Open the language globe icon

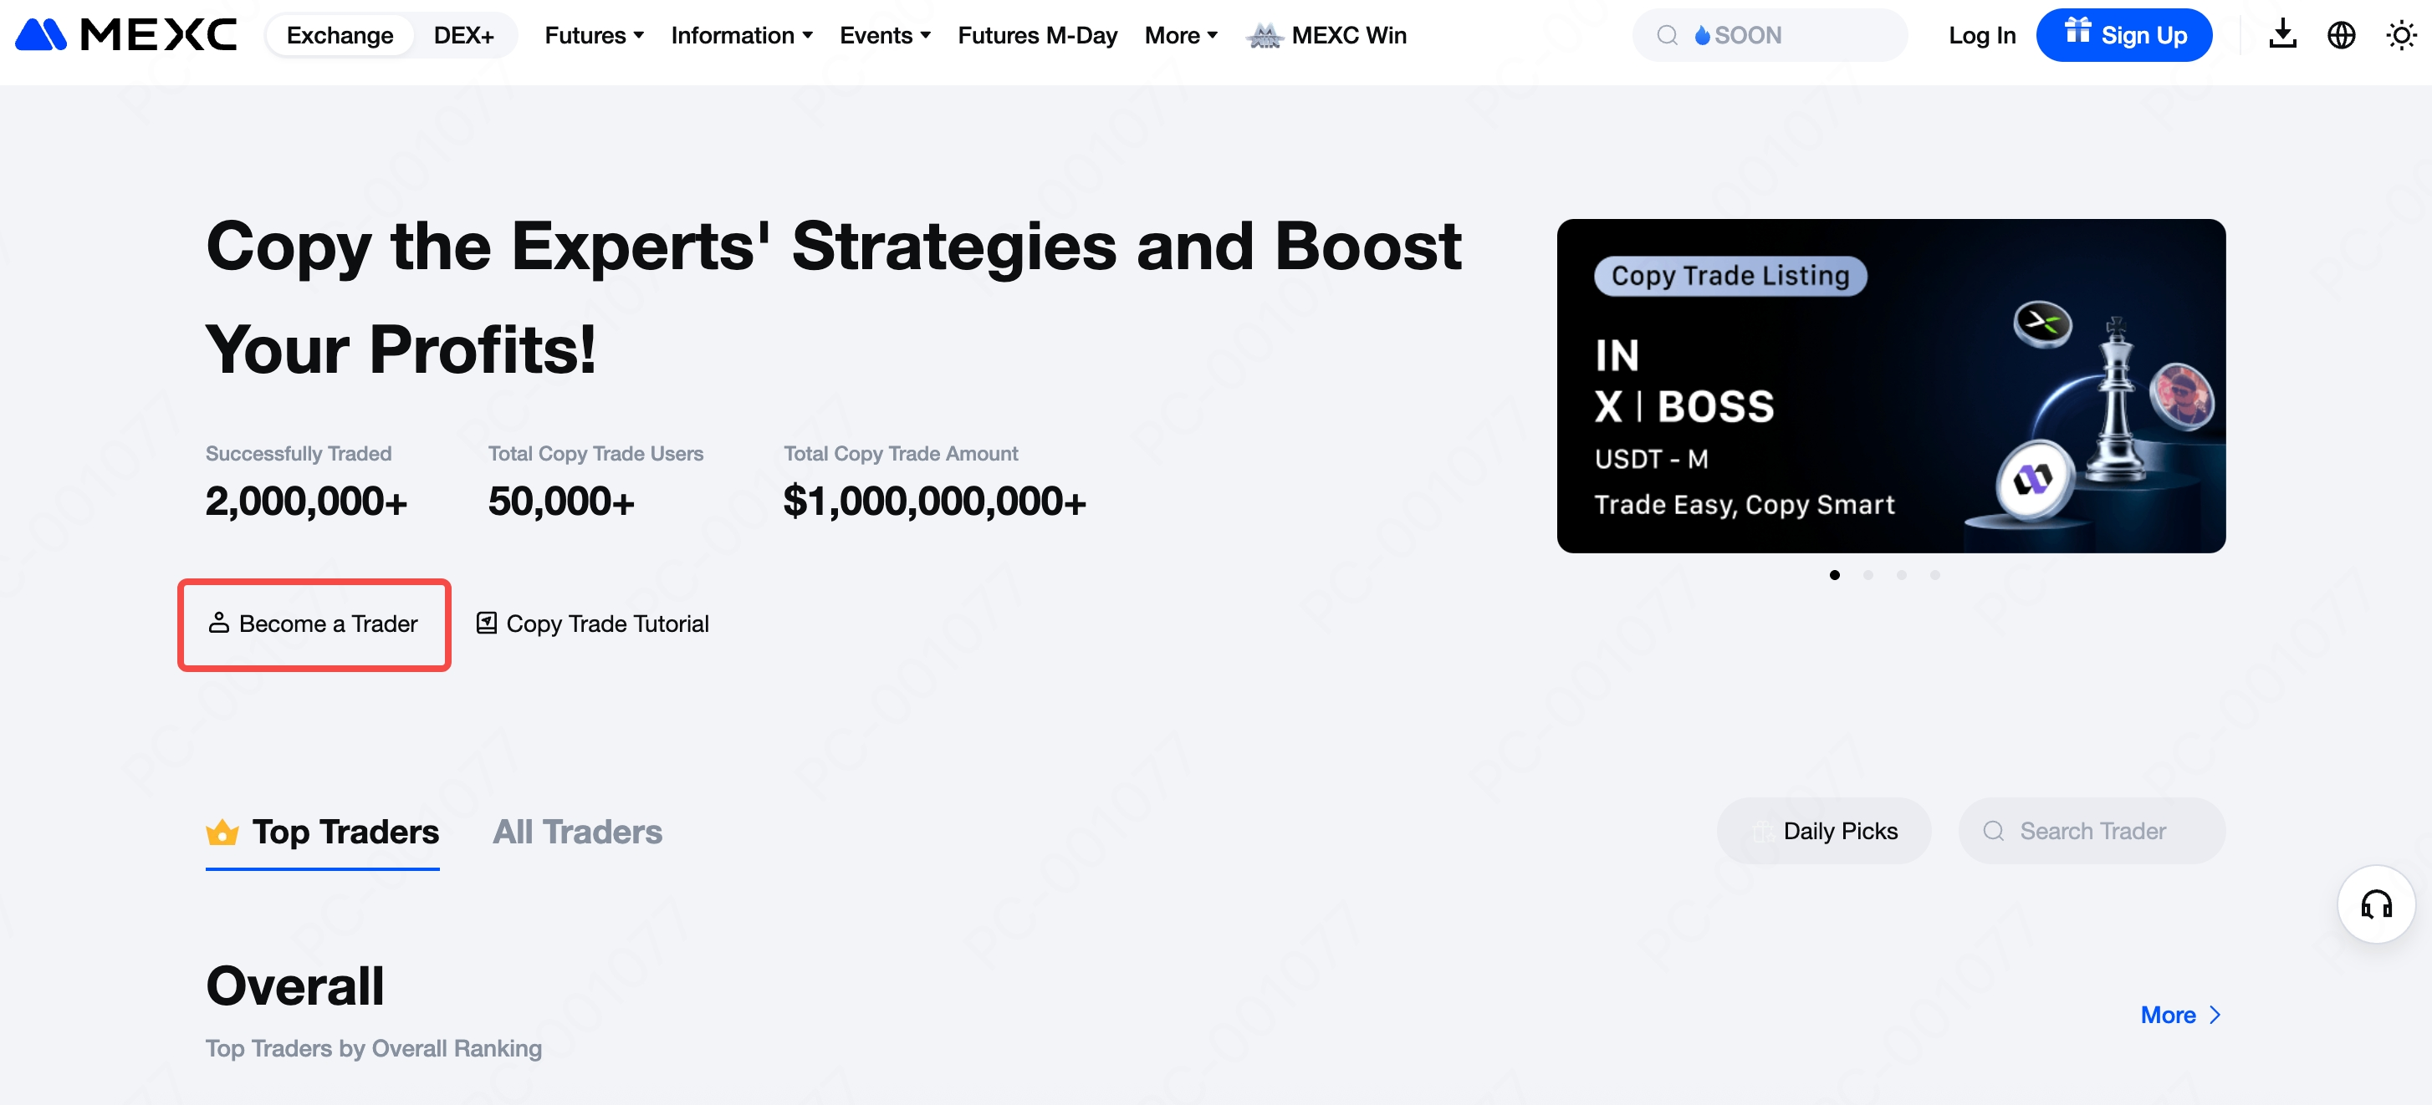(x=2340, y=35)
